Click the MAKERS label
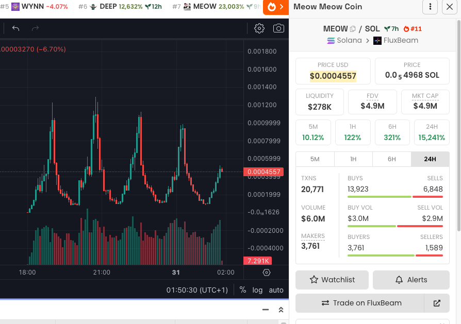Viewport: 461px width, 324px height. (313, 236)
